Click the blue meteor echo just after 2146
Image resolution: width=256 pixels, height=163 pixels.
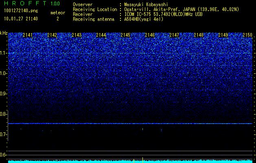pos(161,130)
